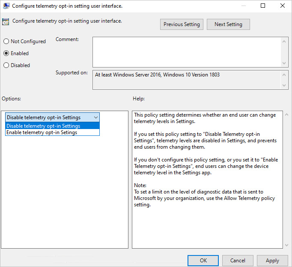Choose 'Enable telemetry opt-in Setings' from list

click(53, 132)
